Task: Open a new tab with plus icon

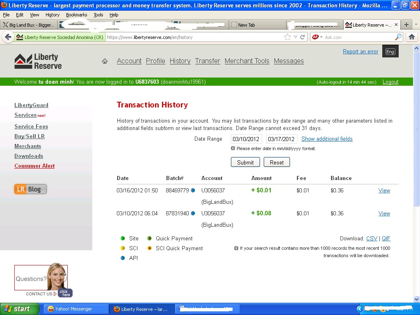Action: coord(406,25)
